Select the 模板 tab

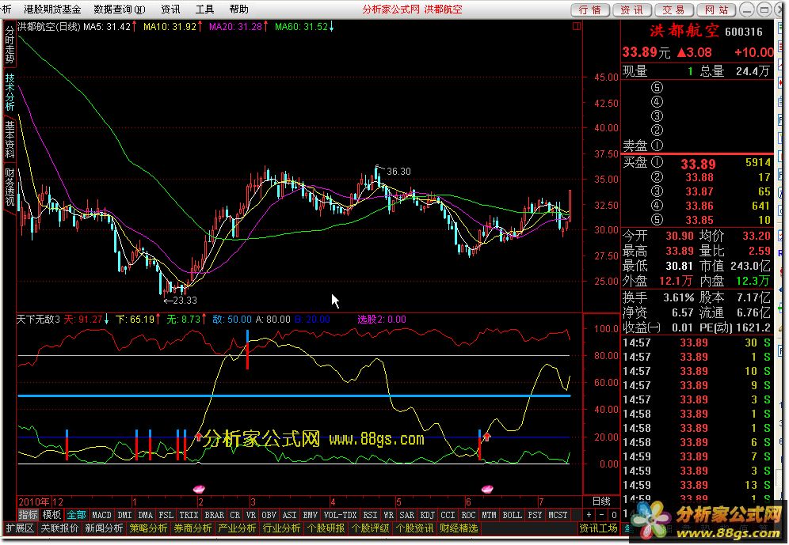pos(51,515)
